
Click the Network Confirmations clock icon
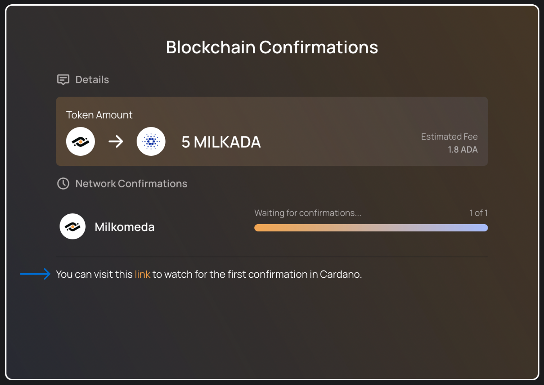click(63, 184)
